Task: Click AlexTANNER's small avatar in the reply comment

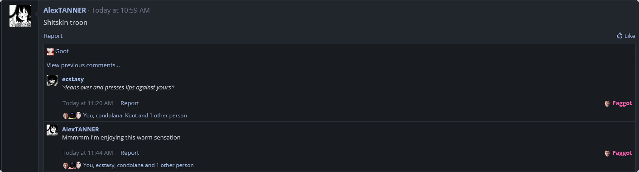Action: 52,130
